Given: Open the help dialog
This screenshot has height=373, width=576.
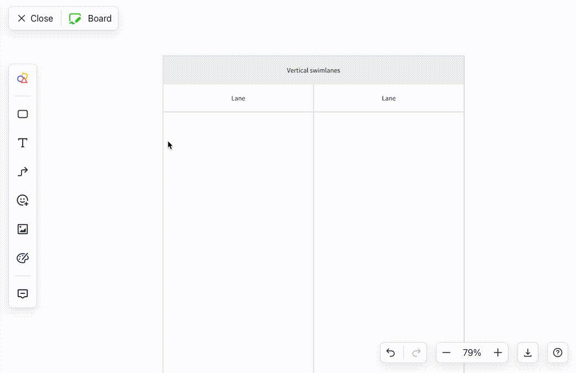Looking at the screenshot, I should (558, 353).
